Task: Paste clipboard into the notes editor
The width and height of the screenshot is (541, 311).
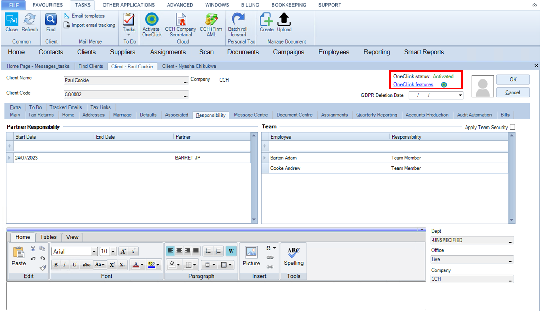Action: [19, 256]
